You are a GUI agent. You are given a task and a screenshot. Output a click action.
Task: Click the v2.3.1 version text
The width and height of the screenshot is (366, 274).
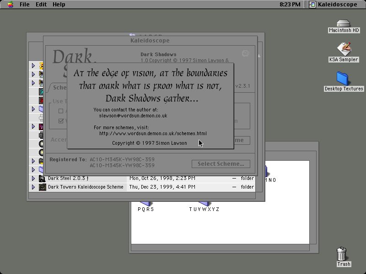[243, 86]
